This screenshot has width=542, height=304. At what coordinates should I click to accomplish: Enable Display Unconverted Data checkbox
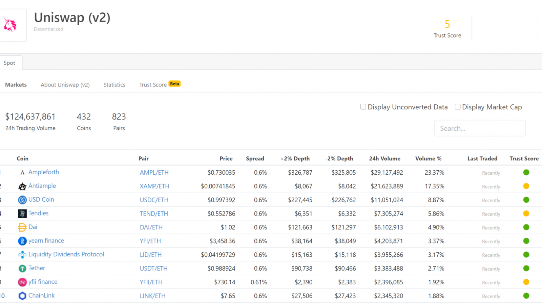tap(363, 107)
